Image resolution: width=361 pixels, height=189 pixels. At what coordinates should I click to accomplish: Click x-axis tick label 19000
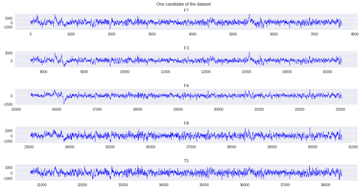coord(178,109)
